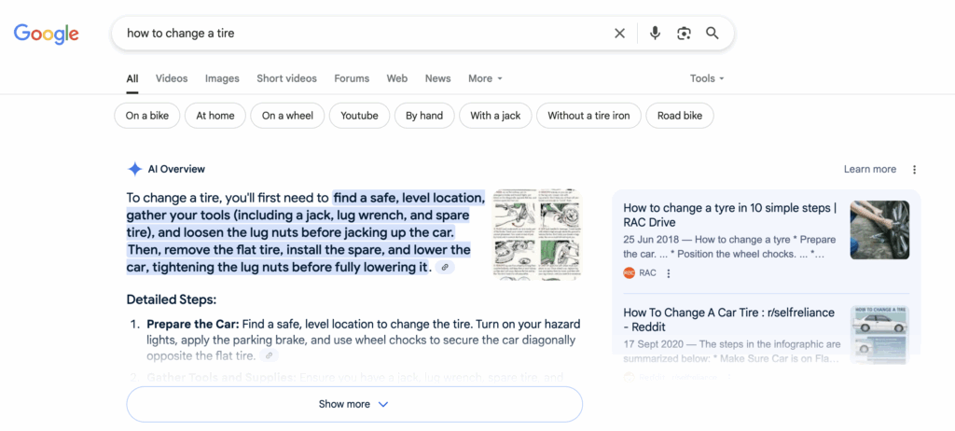Select the Road bike chip
The image size is (955, 431).
tap(680, 116)
